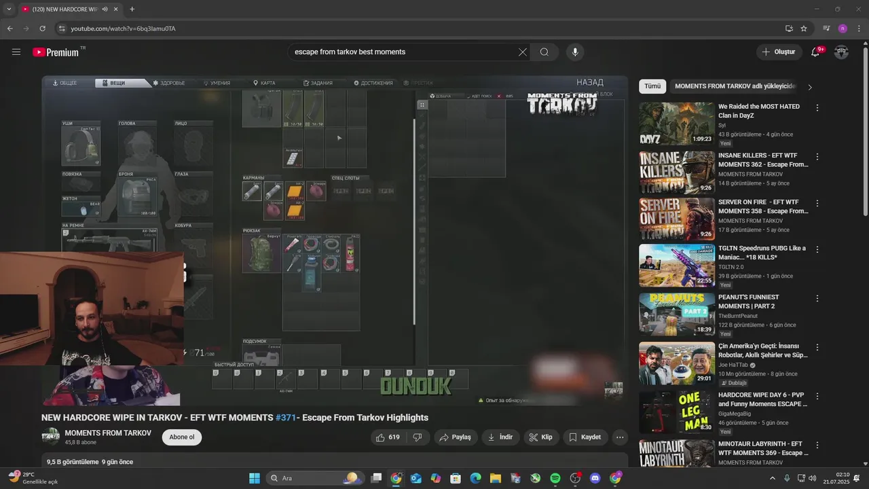The image size is (869, 489).
Task: Open options for SERVER ON FIRE video
Action: (817, 203)
